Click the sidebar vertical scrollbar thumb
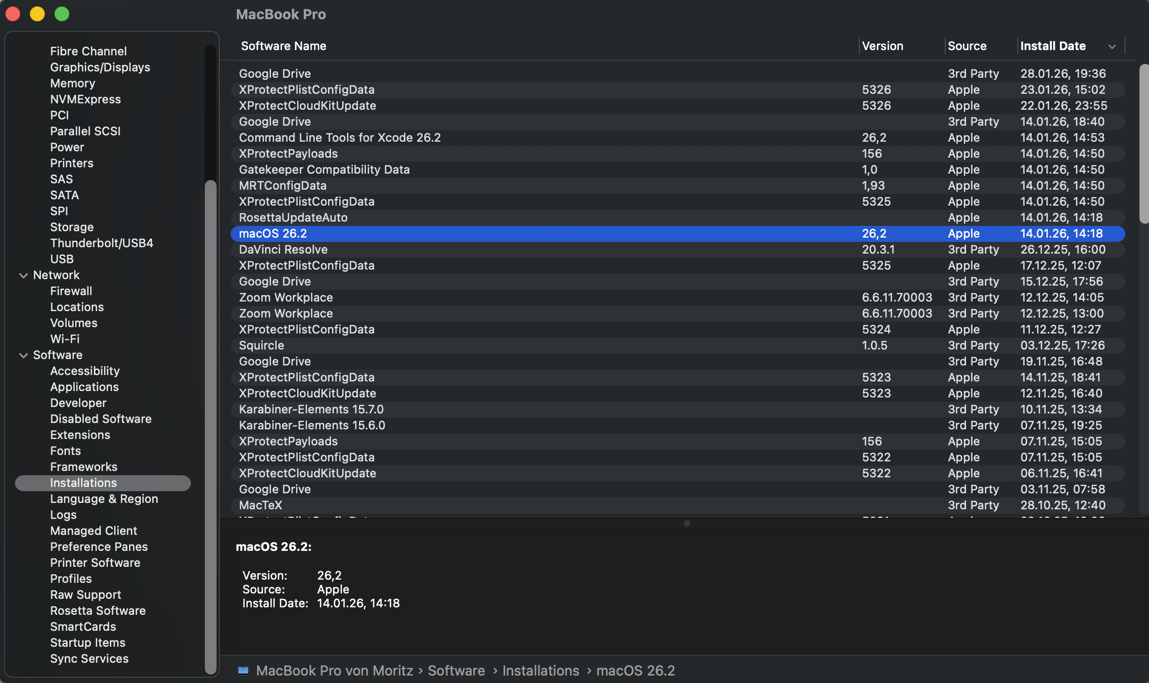Viewport: 1149px width, 683px height. (x=211, y=426)
